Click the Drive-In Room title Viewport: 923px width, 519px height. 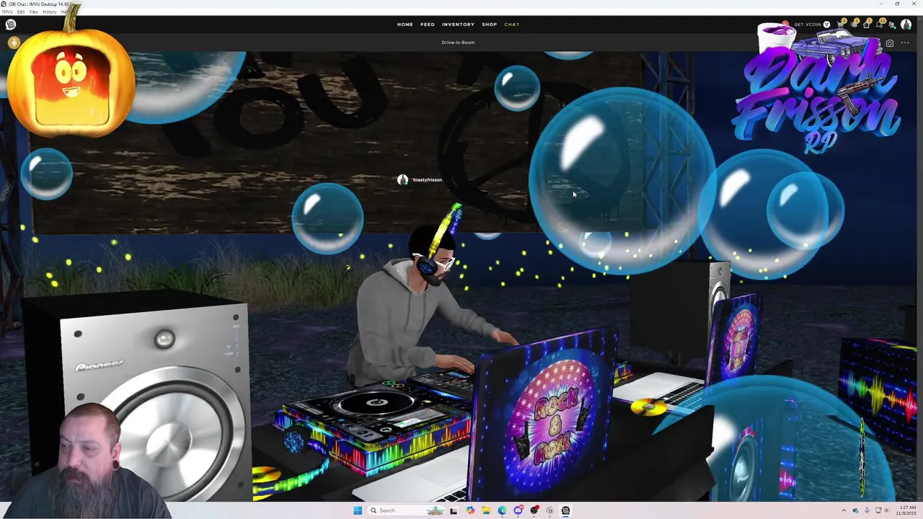(458, 43)
